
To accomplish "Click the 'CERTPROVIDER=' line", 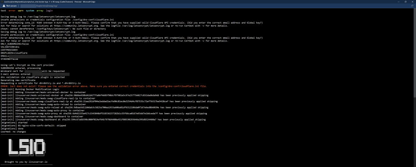I will (x=9, y=50).
